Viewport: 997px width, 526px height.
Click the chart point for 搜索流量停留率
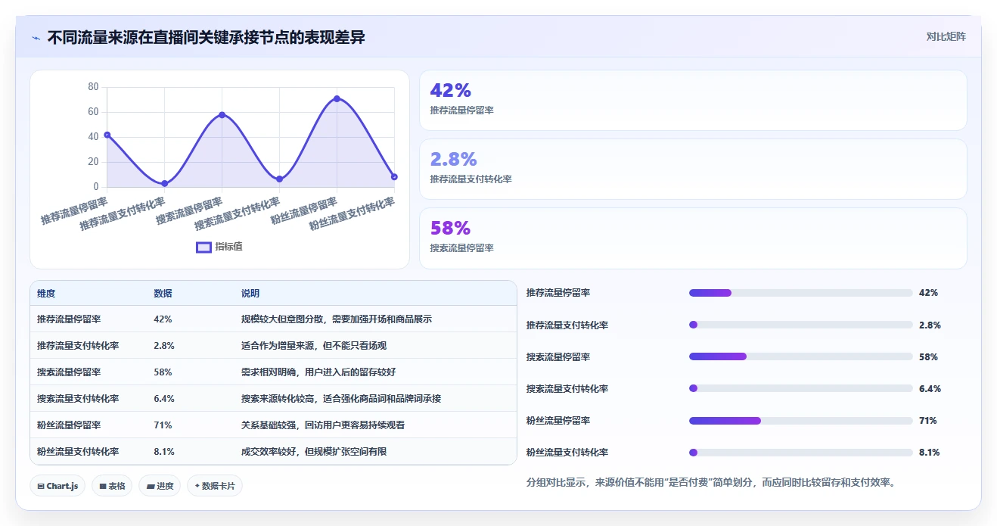pyautogui.click(x=222, y=115)
